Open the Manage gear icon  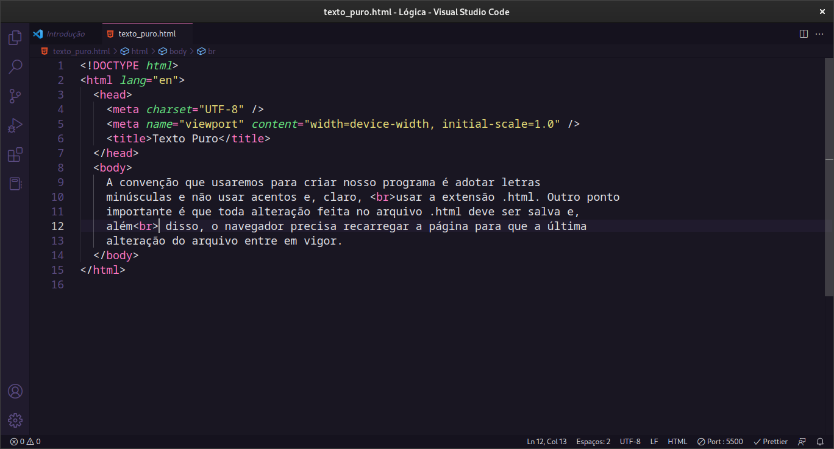[15, 420]
